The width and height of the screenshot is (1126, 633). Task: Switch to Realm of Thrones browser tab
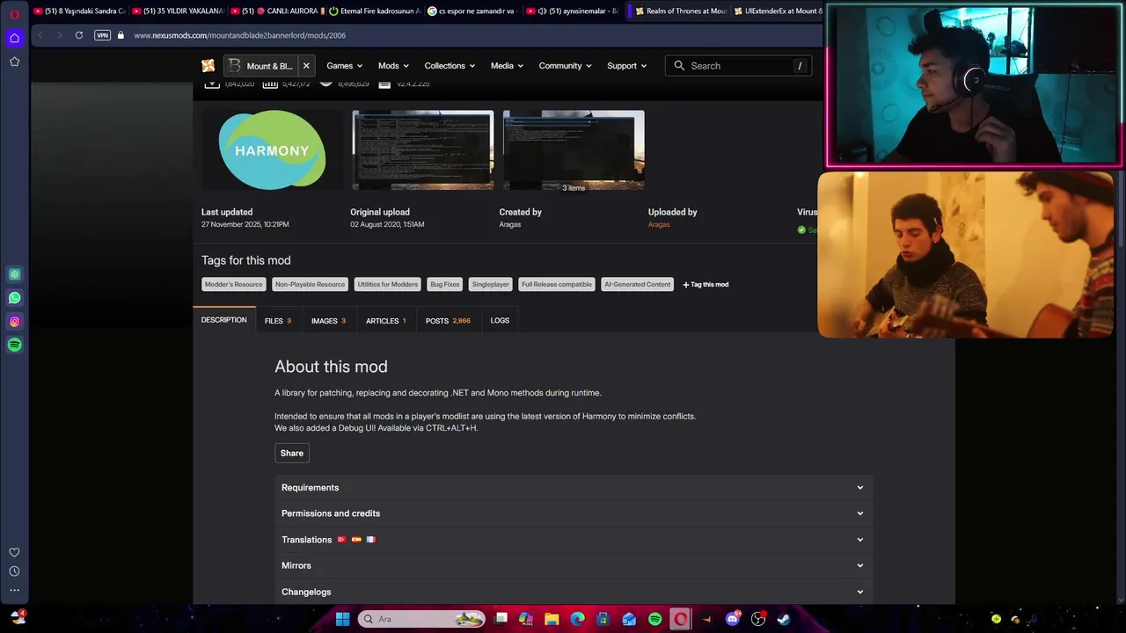click(680, 11)
